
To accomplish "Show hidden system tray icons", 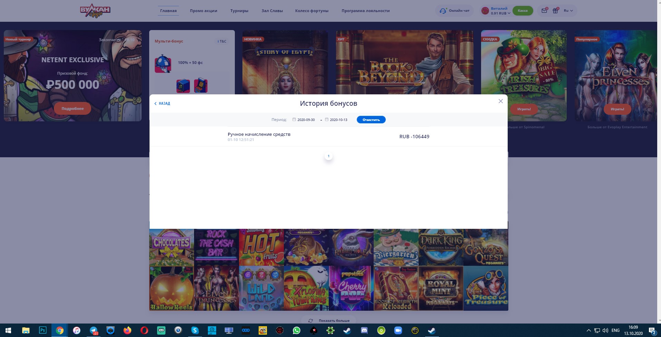I will (x=588, y=330).
